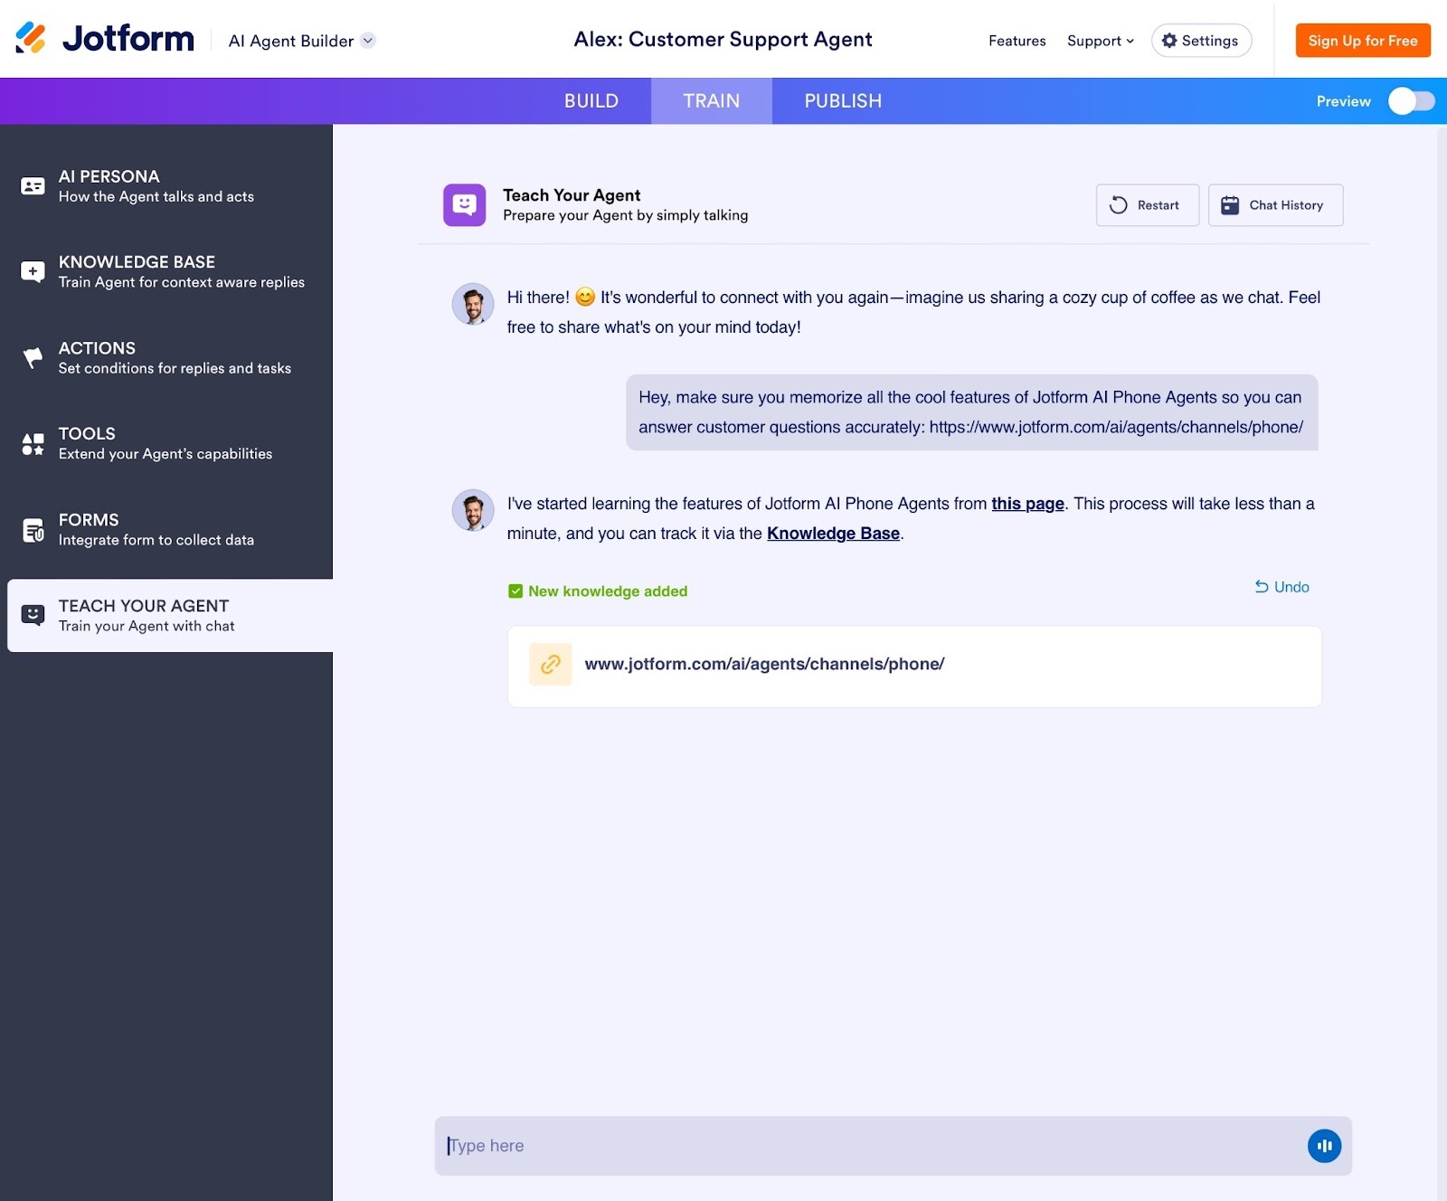1447x1201 pixels.
Task: Select the Knowledge Base sidebar icon
Action: coord(32,270)
